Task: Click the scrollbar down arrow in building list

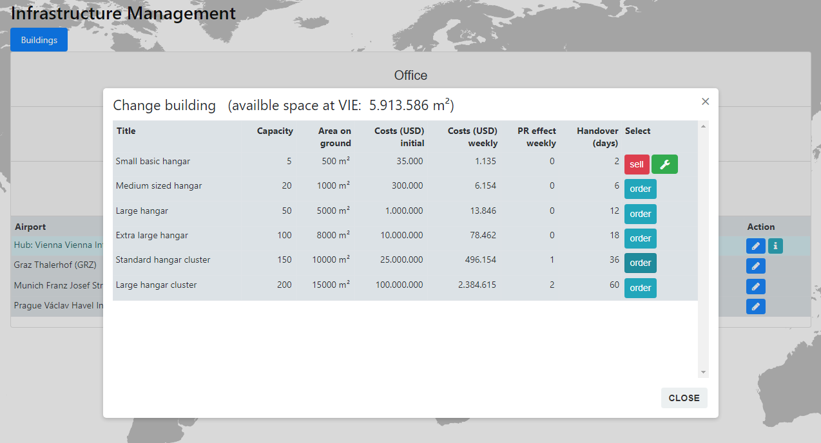Action: [x=703, y=372]
